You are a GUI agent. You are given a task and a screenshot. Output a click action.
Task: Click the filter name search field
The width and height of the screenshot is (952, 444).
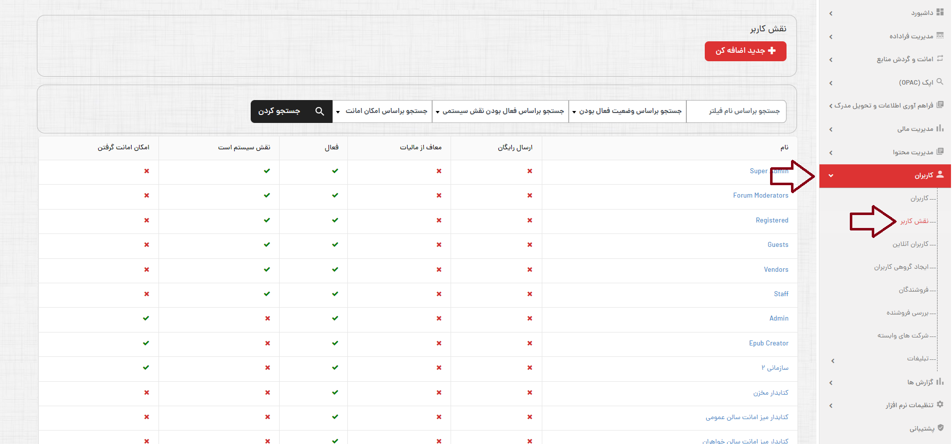pyautogui.click(x=736, y=111)
